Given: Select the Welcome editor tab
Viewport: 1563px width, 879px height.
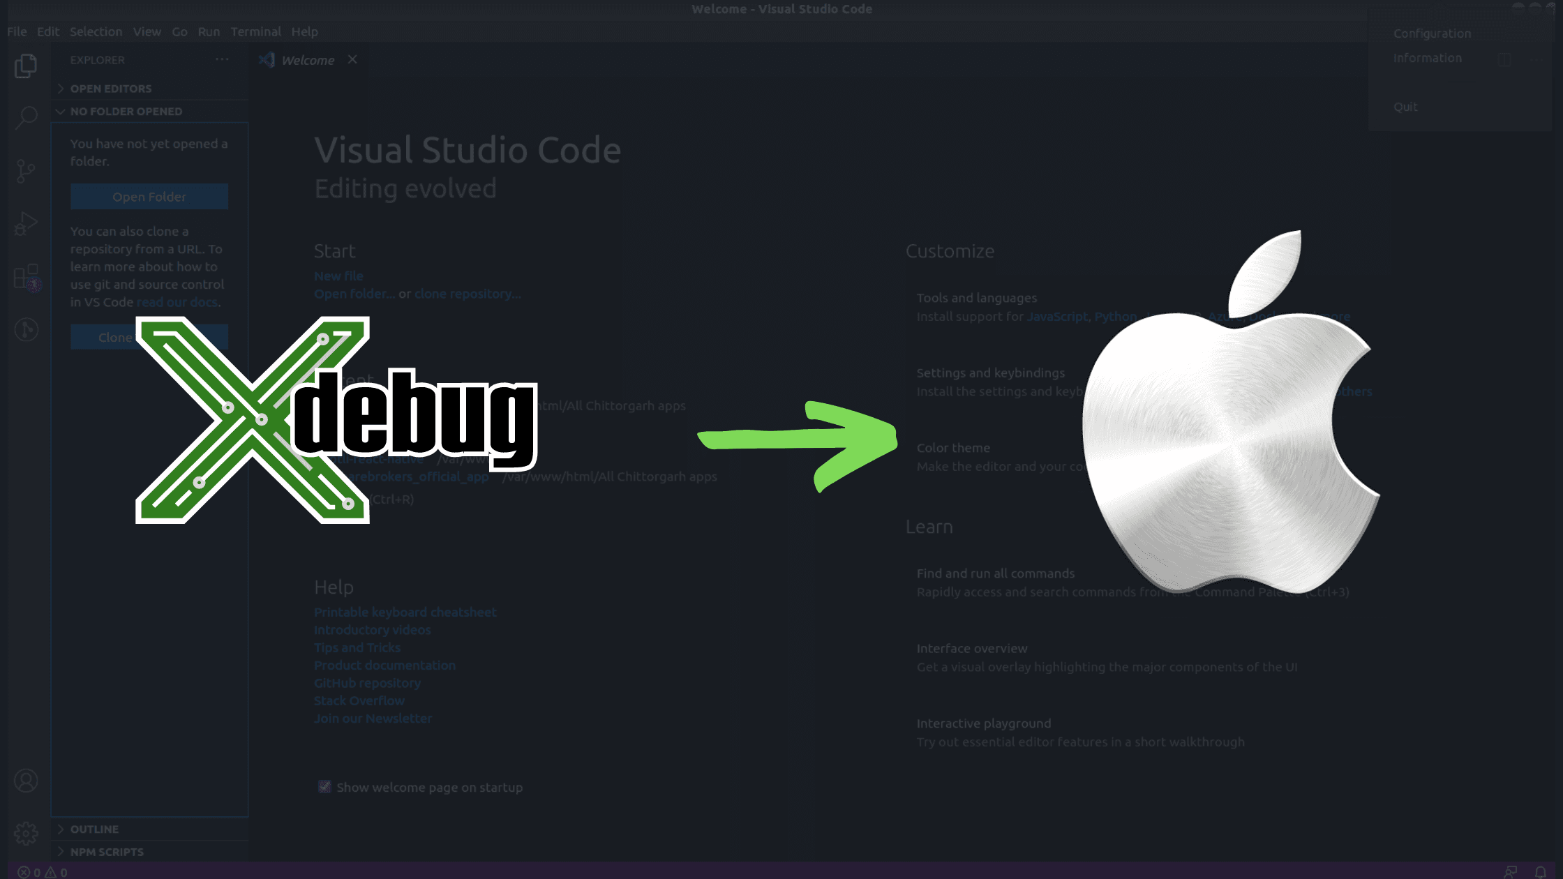Looking at the screenshot, I should (308, 60).
